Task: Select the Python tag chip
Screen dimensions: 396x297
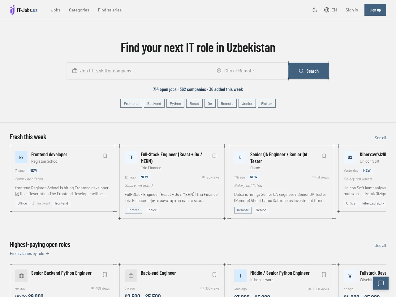Action: (175, 103)
